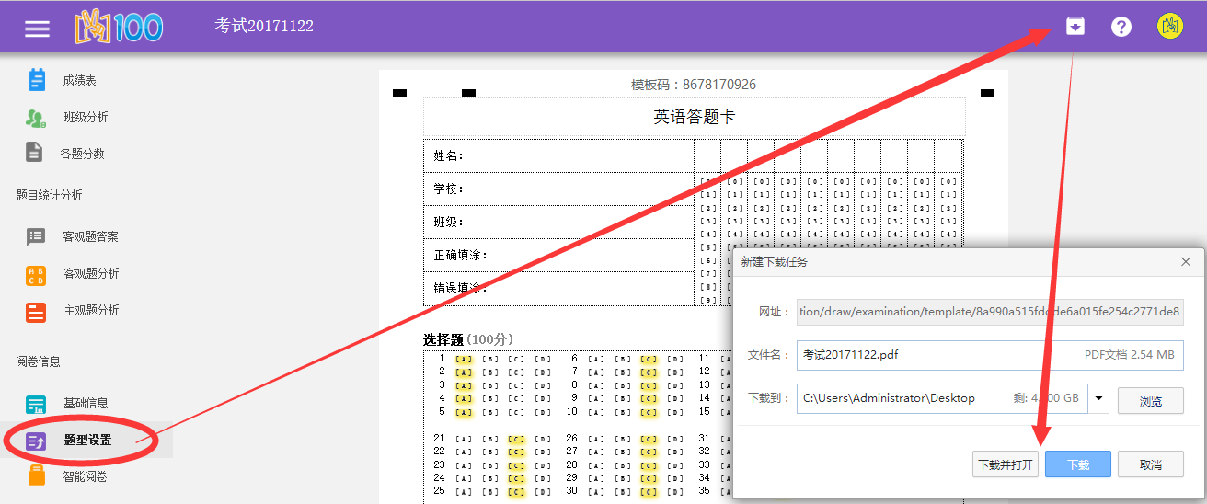Image resolution: width=1207 pixels, height=504 pixels.
Task: Open the hamburger navigation menu
Action: [37, 28]
